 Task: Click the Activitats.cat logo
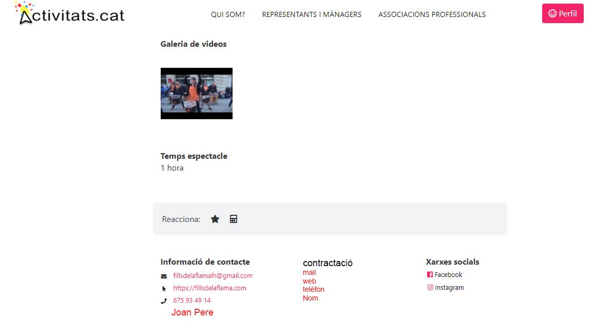coord(69,14)
